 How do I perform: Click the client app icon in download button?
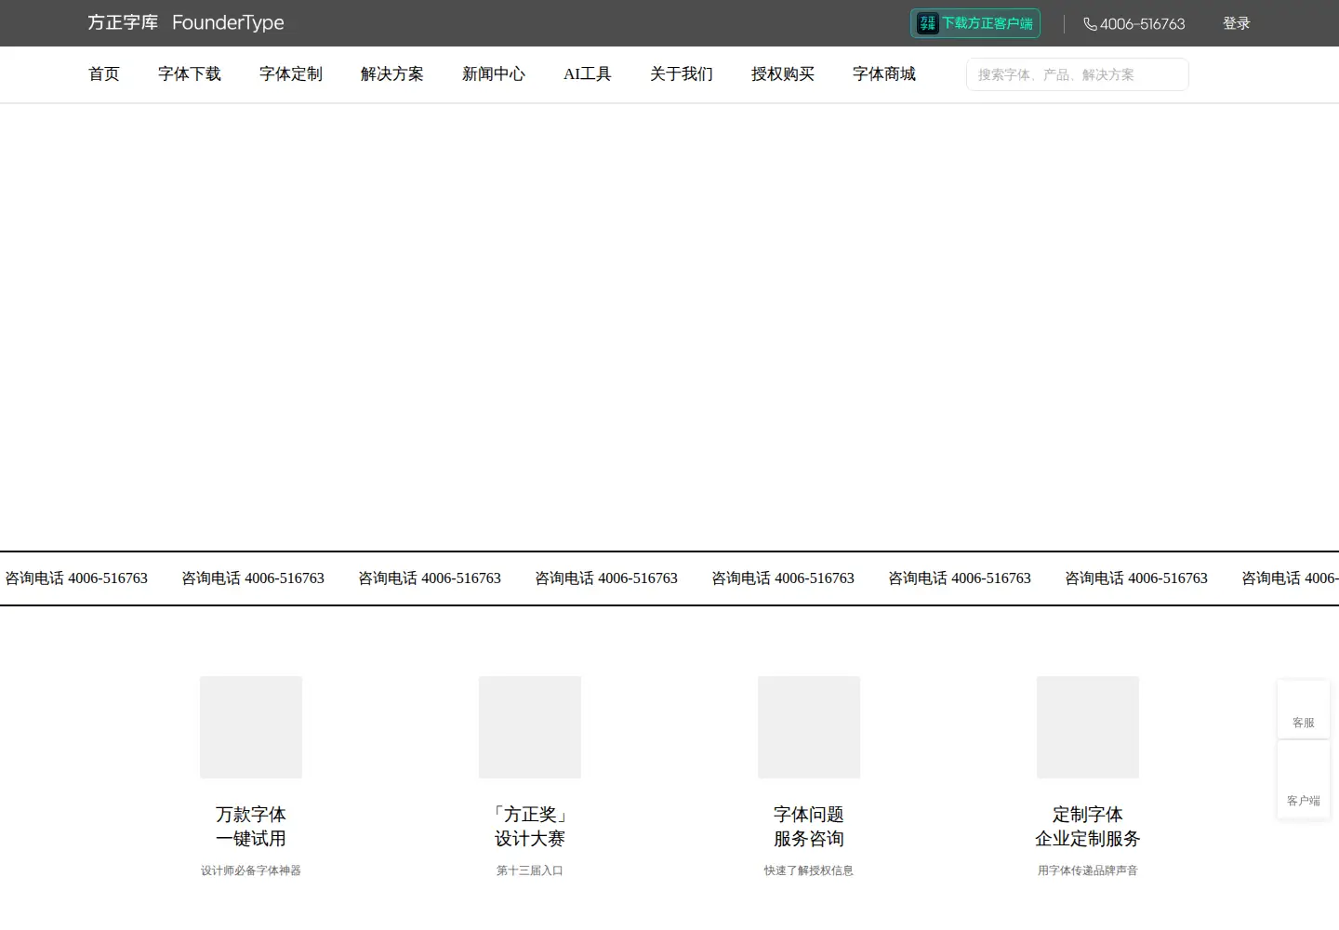927,23
